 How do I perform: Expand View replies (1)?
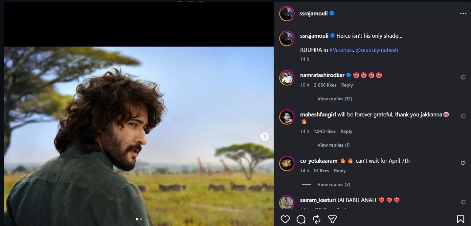333,145
